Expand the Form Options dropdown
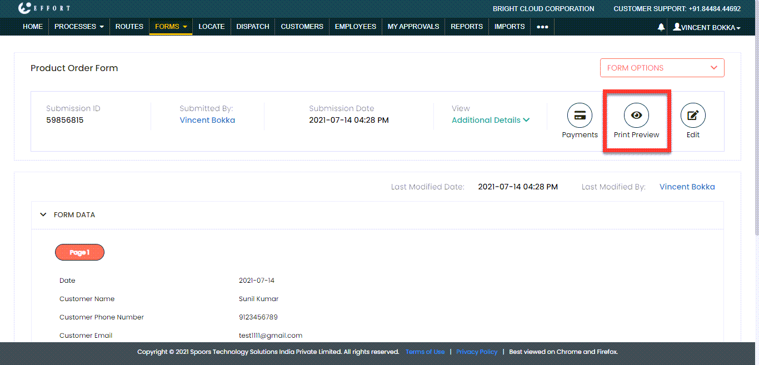Image resolution: width=759 pixels, height=365 pixels. 662,68
